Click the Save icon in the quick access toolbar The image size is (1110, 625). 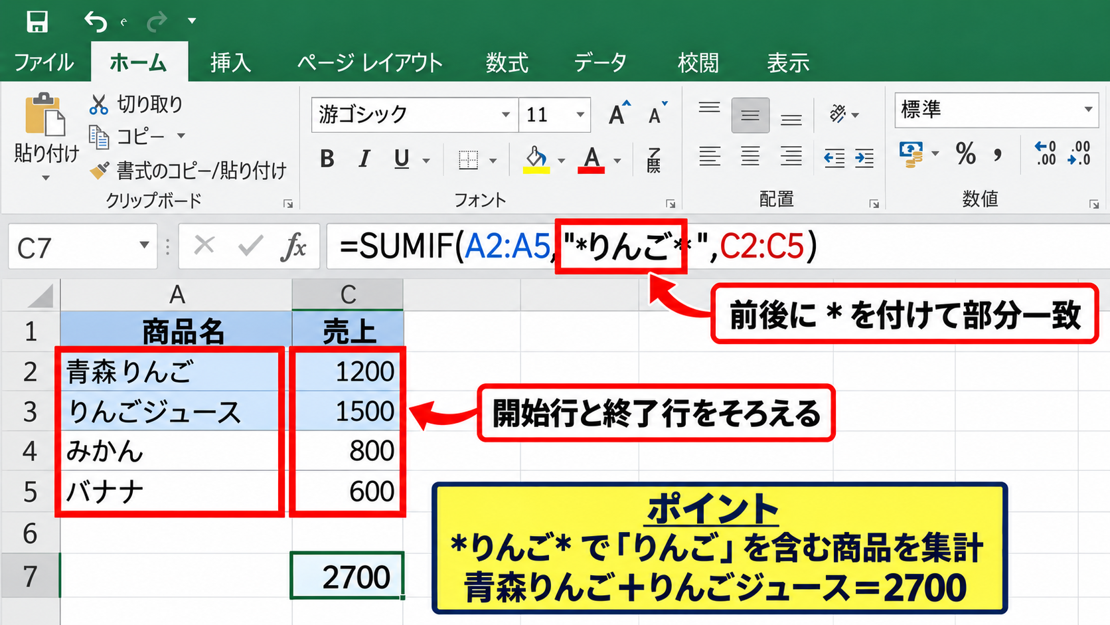(37, 21)
